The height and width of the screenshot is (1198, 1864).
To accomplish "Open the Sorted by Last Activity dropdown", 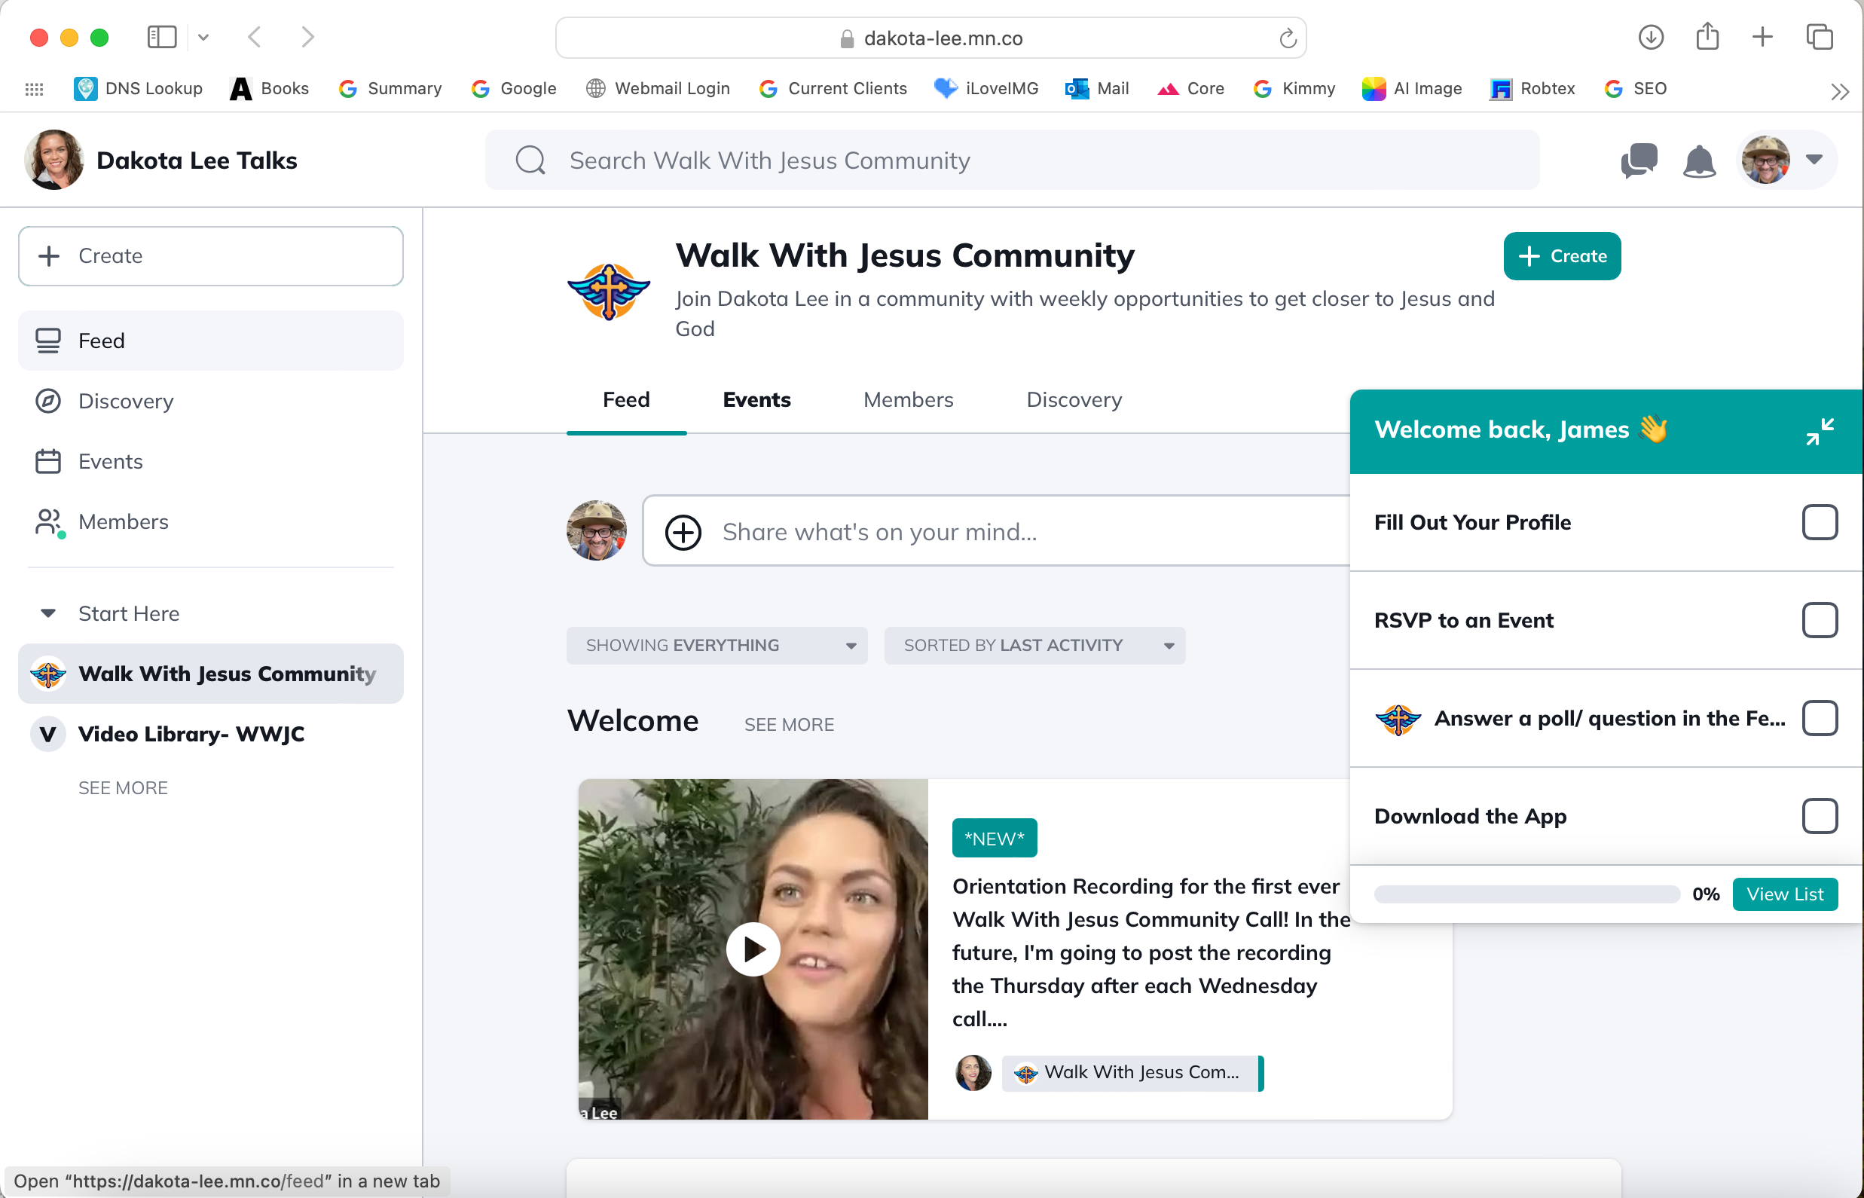I will (1034, 645).
